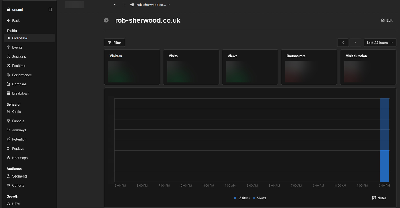The width and height of the screenshot is (400, 208).
Task: Open the blurred team selector chevron
Action: pos(115,5)
